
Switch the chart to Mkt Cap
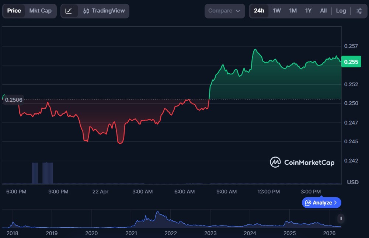tap(40, 11)
